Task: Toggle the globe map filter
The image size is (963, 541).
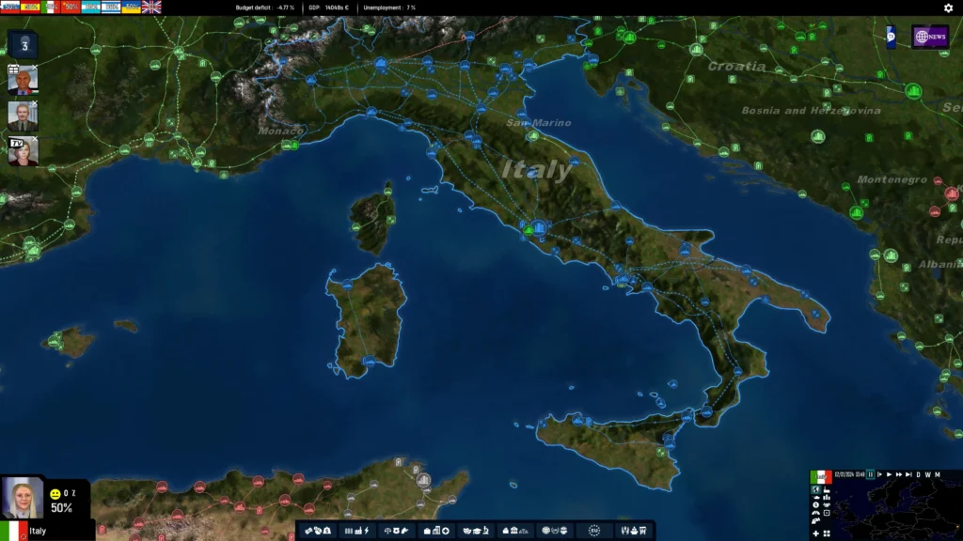Action: pyautogui.click(x=815, y=489)
